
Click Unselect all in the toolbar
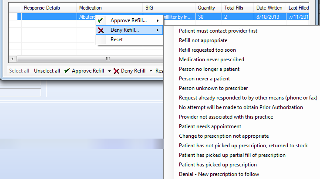(x=47, y=71)
